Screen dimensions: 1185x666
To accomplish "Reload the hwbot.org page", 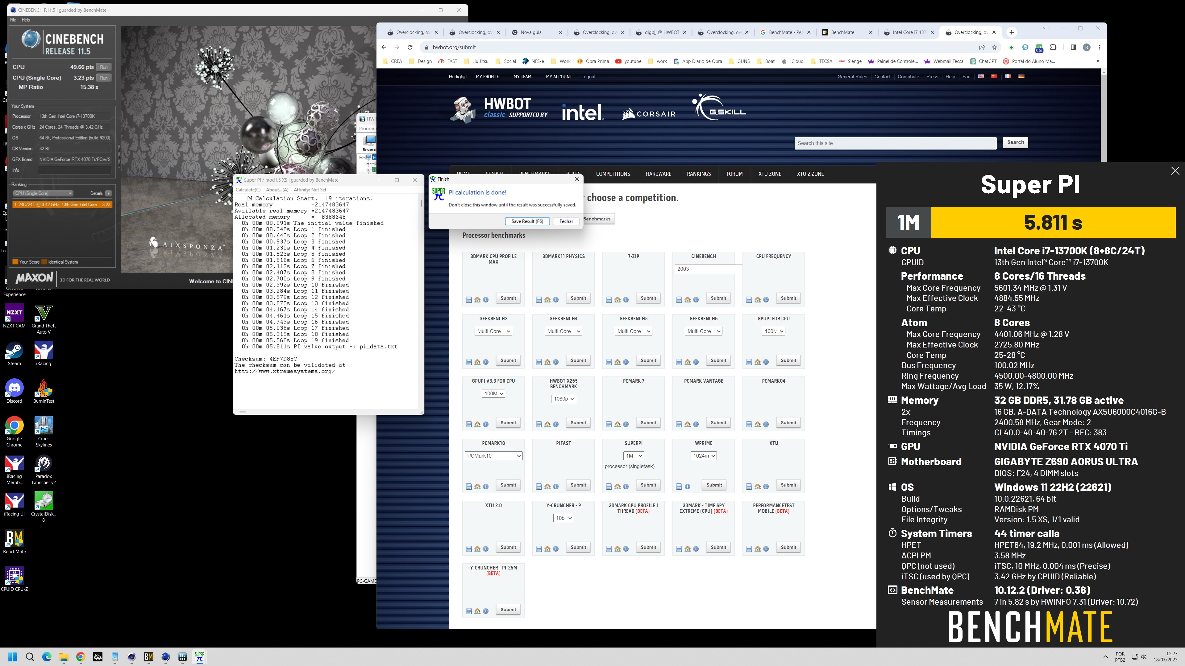I will pyautogui.click(x=410, y=47).
